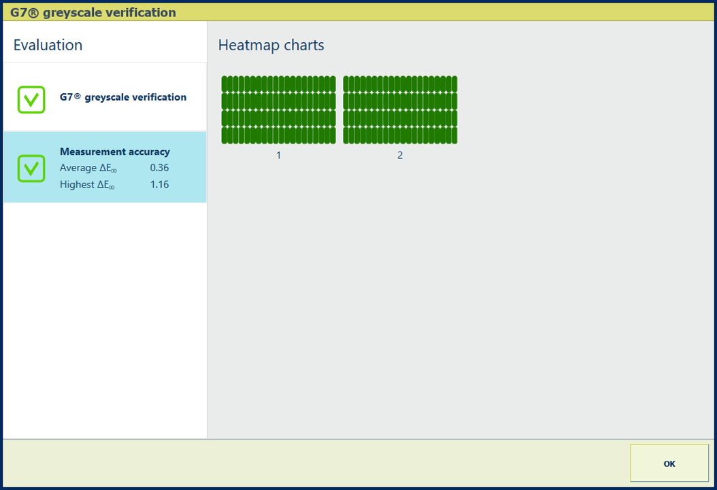The image size is (717, 490).
Task: Select the Measurement accuracy evaluation item
Action: [x=114, y=152]
